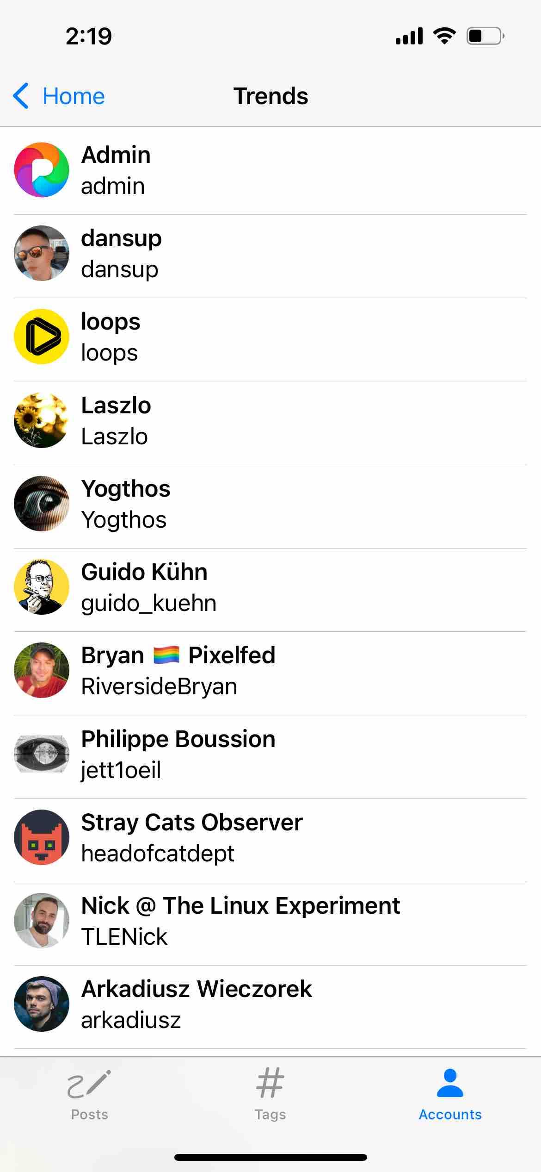Tap the battery status icon
The height and width of the screenshot is (1172, 541).
485,36
